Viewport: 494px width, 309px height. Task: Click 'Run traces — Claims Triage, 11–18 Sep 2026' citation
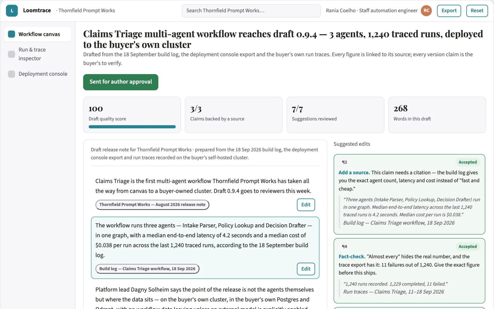click(x=394, y=292)
